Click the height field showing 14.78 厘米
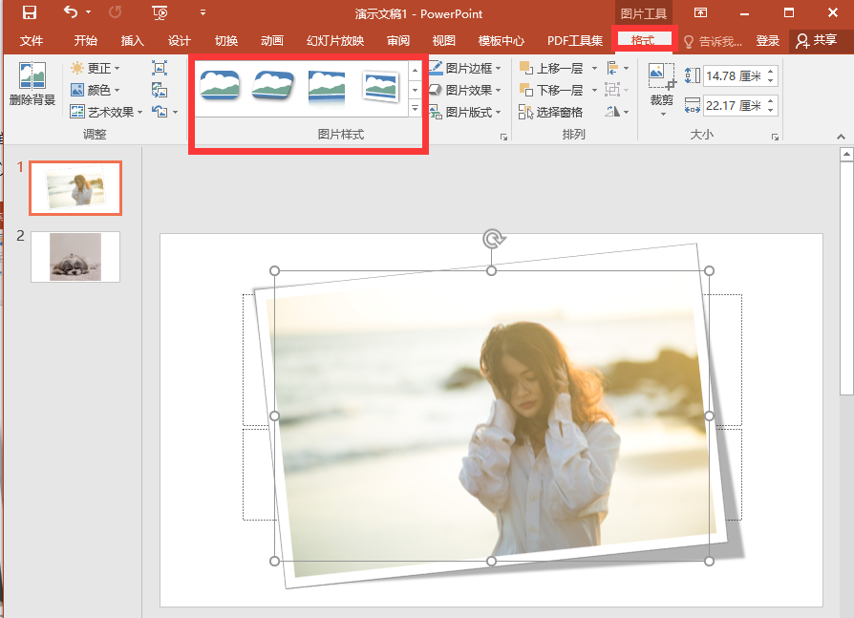This screenshot has height=618, width=854. coord(733,75)
